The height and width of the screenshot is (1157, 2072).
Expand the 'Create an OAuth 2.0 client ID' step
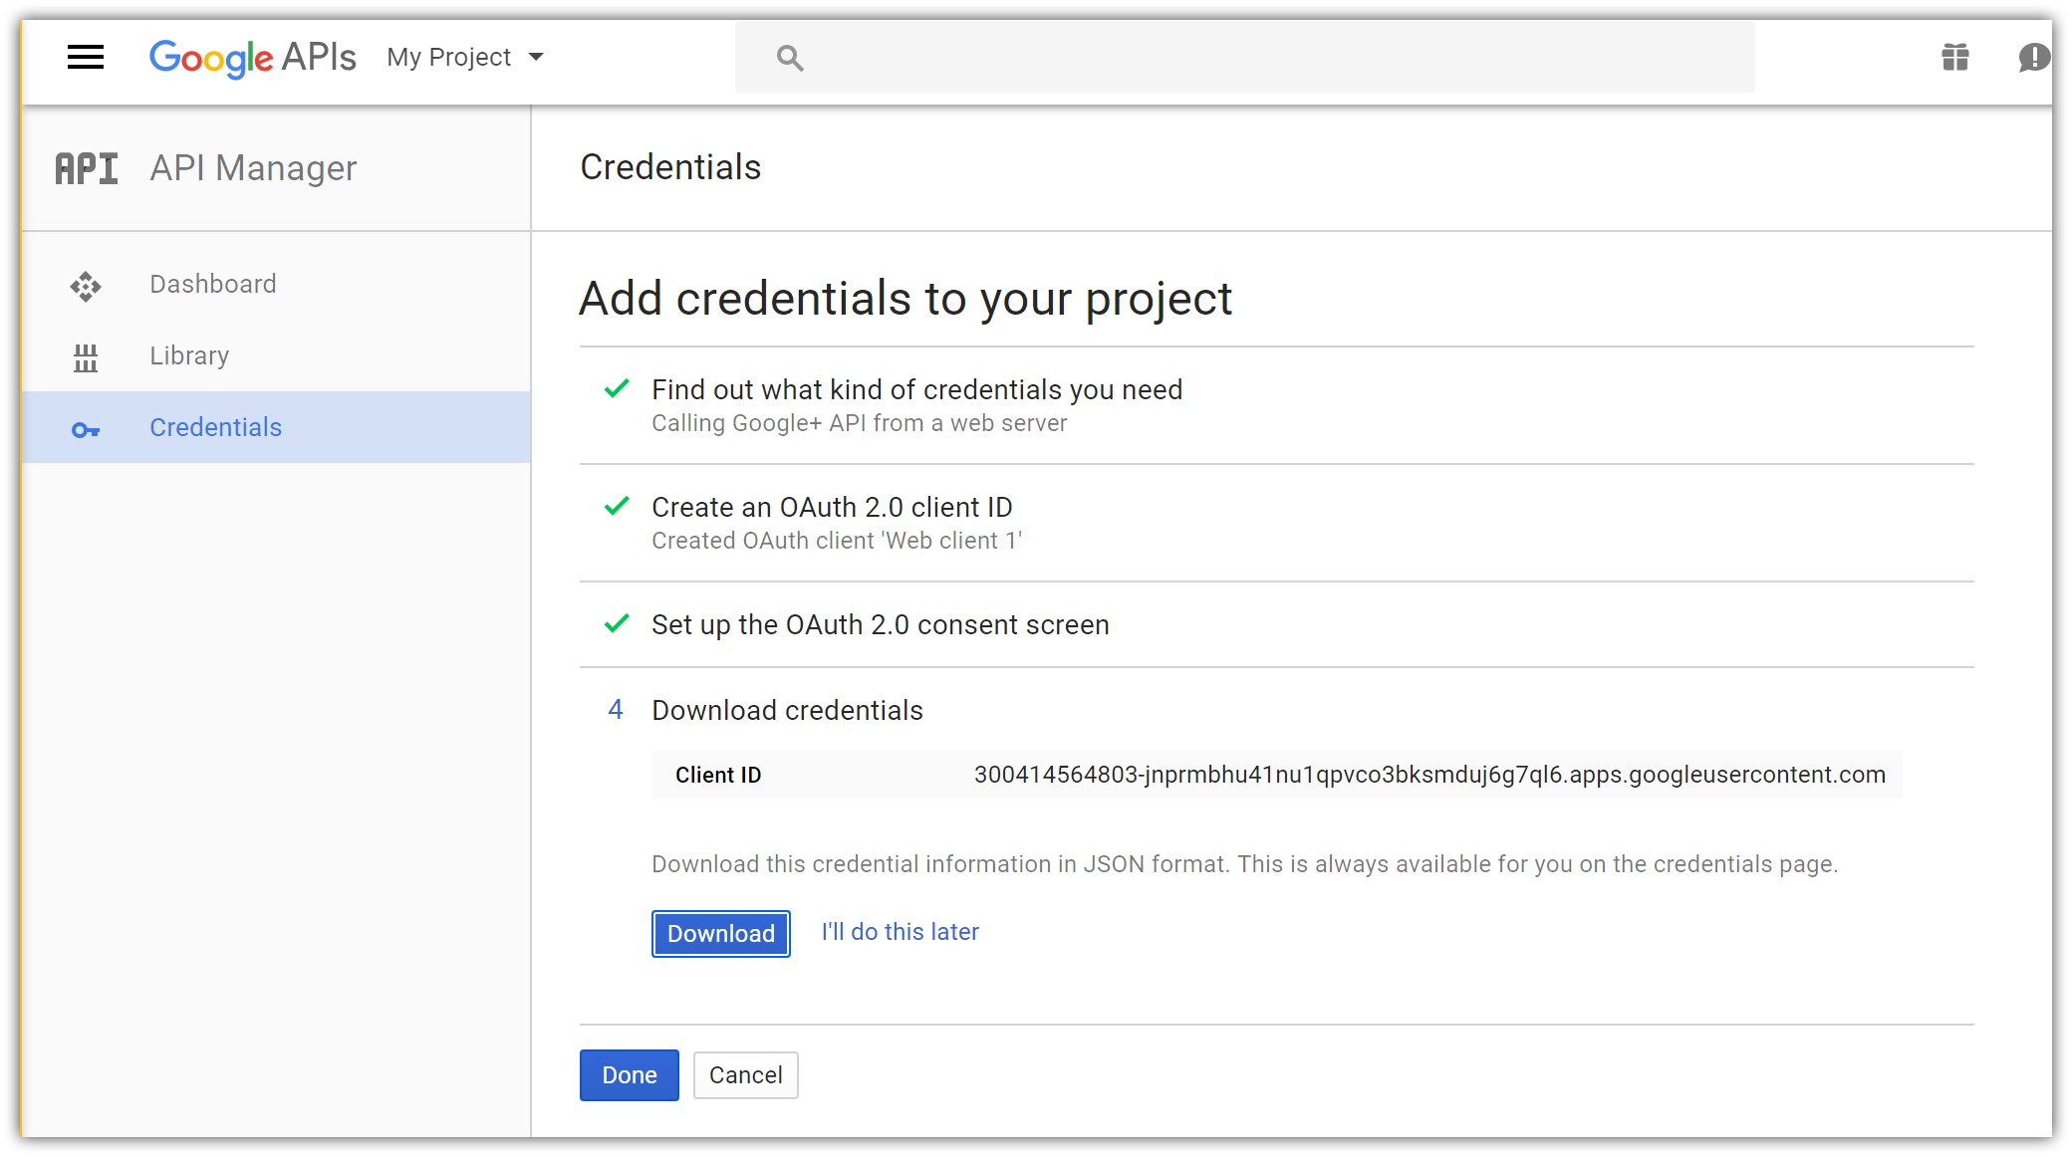832,508
